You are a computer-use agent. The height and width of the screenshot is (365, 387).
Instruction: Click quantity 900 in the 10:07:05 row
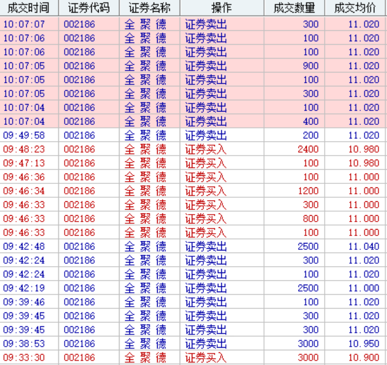311,66
